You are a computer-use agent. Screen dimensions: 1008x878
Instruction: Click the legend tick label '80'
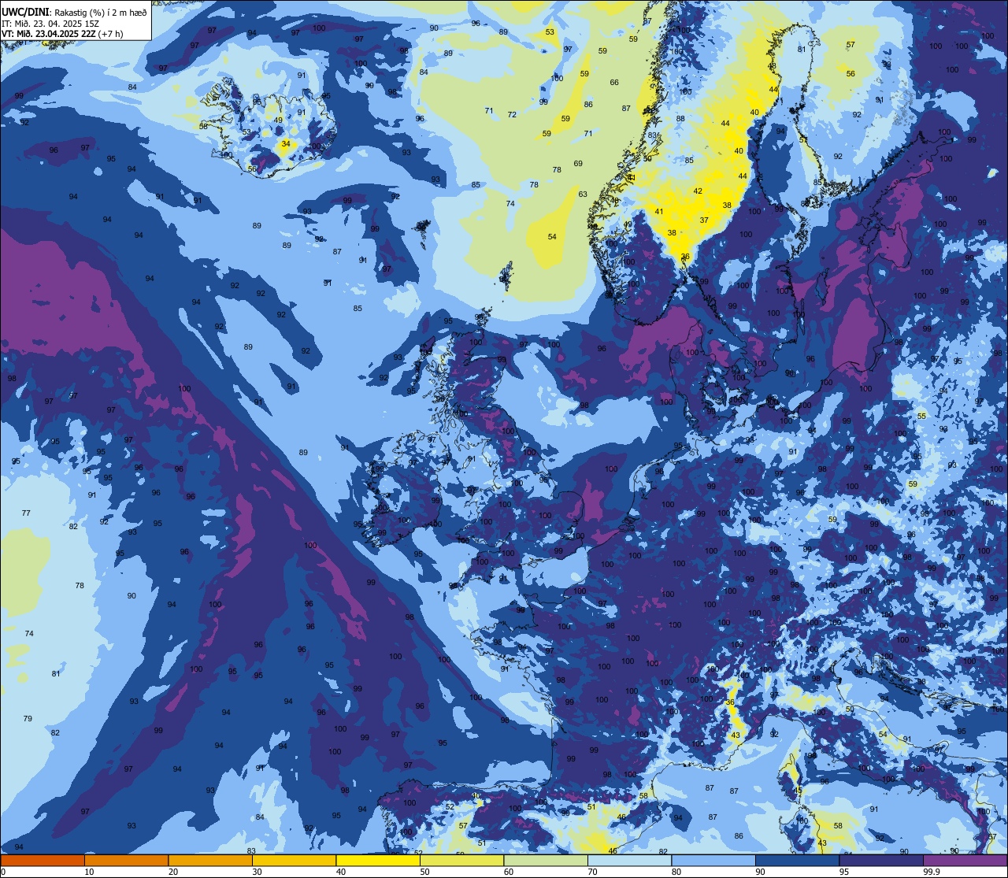pyautogui.click(x=676, y=872)
